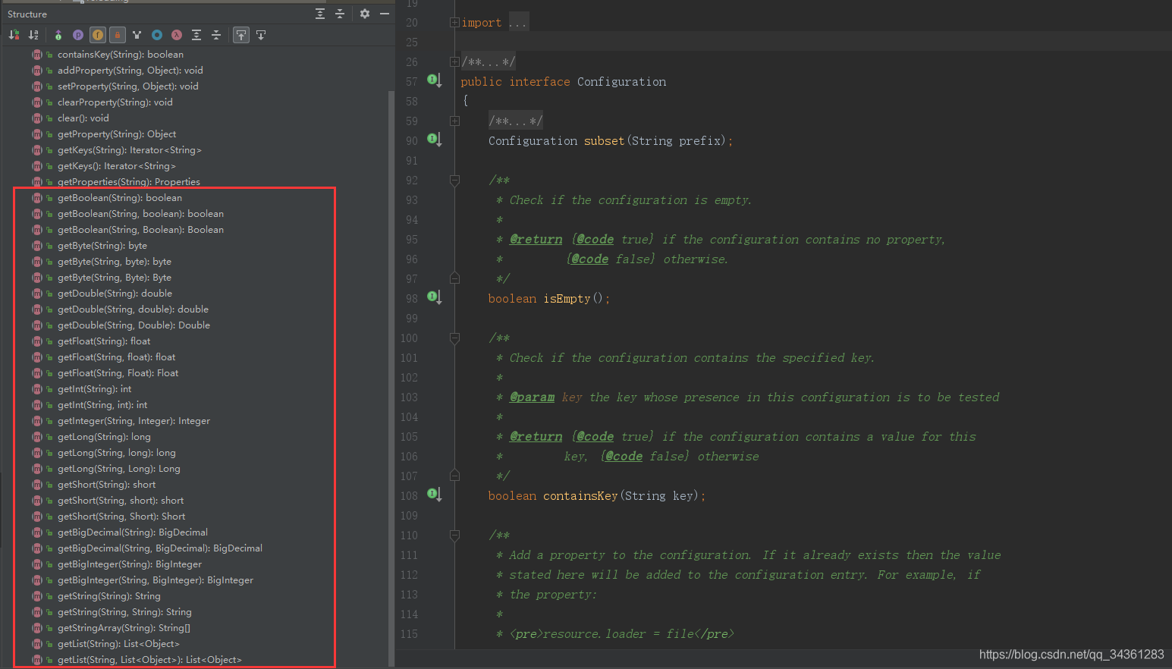Toggle Sort Alphabetically in Structure toolbar
This screenshot has height=669, width=1172.
tap(33, 35)
